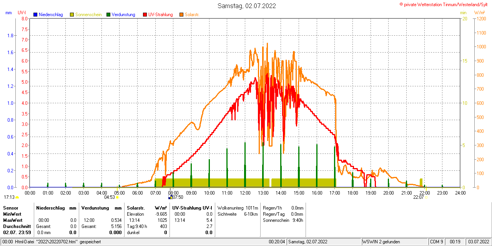Click the Elevation value -9.665
The width and height of the screenshot is (492, 246).
(160, 214)
